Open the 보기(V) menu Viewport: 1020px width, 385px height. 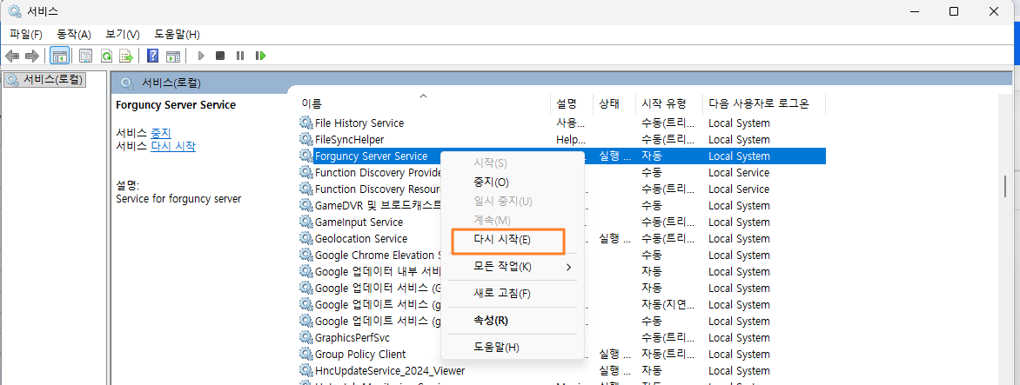point(123,34)
